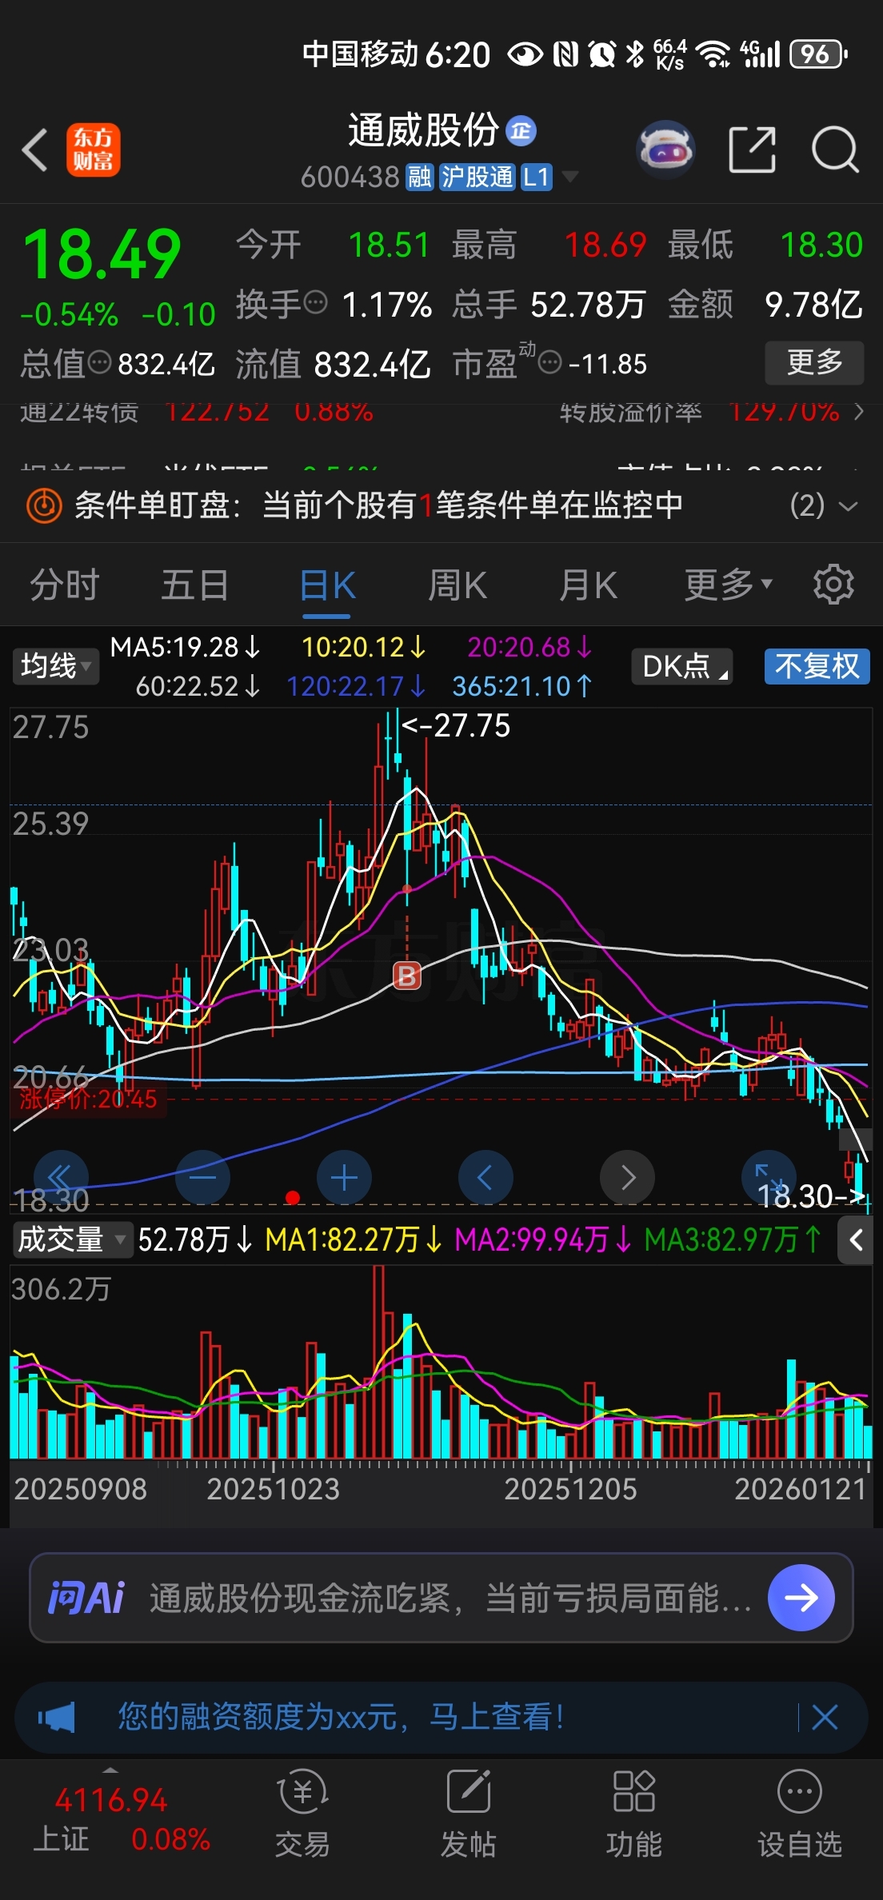Tap the Bluetooth icon in status bar
The image size is (883, 1900).
(x=635, y=54)
